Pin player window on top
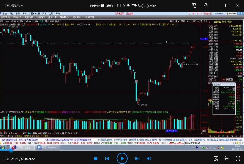The width and height of the screenshot is (244, 164). [205, 6]
